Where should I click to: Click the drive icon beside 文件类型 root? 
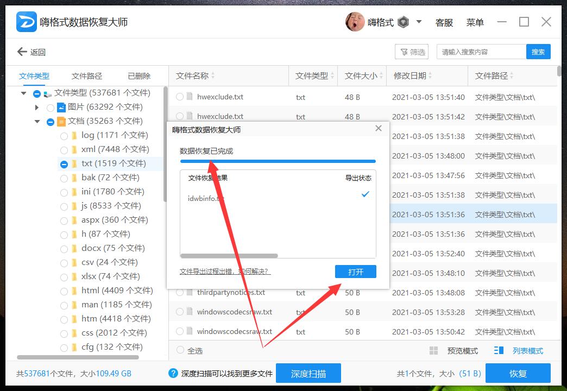click(x=47, y=94)
